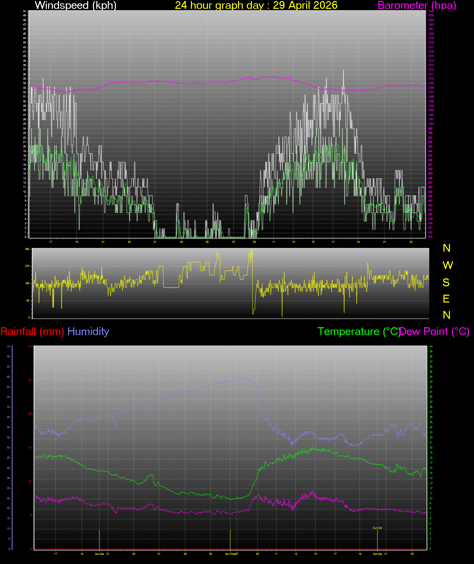Viewport: 474px width, 564px height.
Task: Click hour "11" on the windspeed graph axis
Action: (x=274, y=242)
